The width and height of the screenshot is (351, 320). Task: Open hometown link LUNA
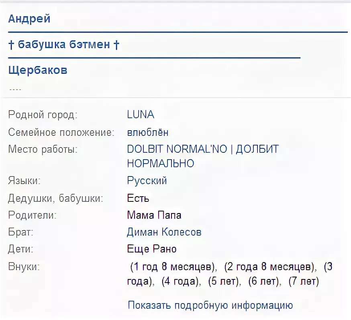[x=141, y=115]
